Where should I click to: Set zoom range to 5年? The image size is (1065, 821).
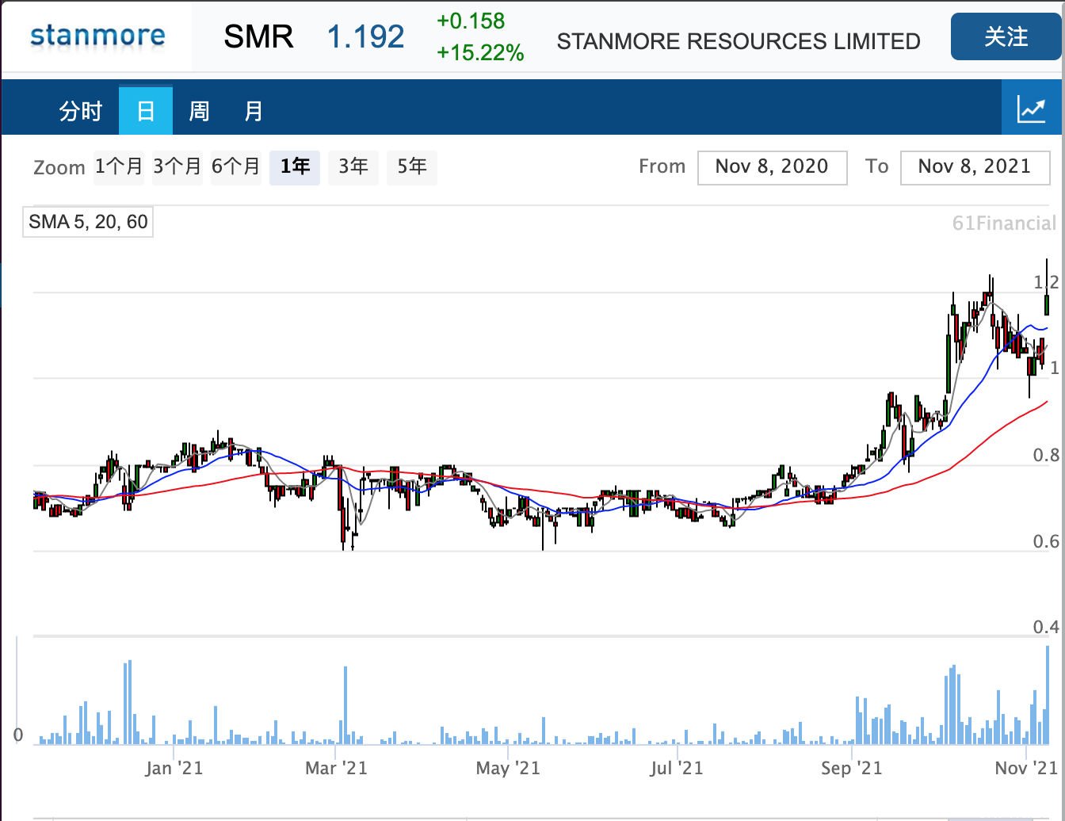(x=412, y=167)
